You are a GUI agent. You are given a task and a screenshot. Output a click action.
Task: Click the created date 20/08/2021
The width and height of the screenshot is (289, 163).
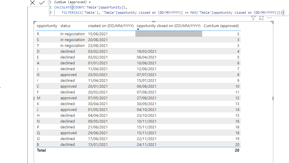pos(98,40)
